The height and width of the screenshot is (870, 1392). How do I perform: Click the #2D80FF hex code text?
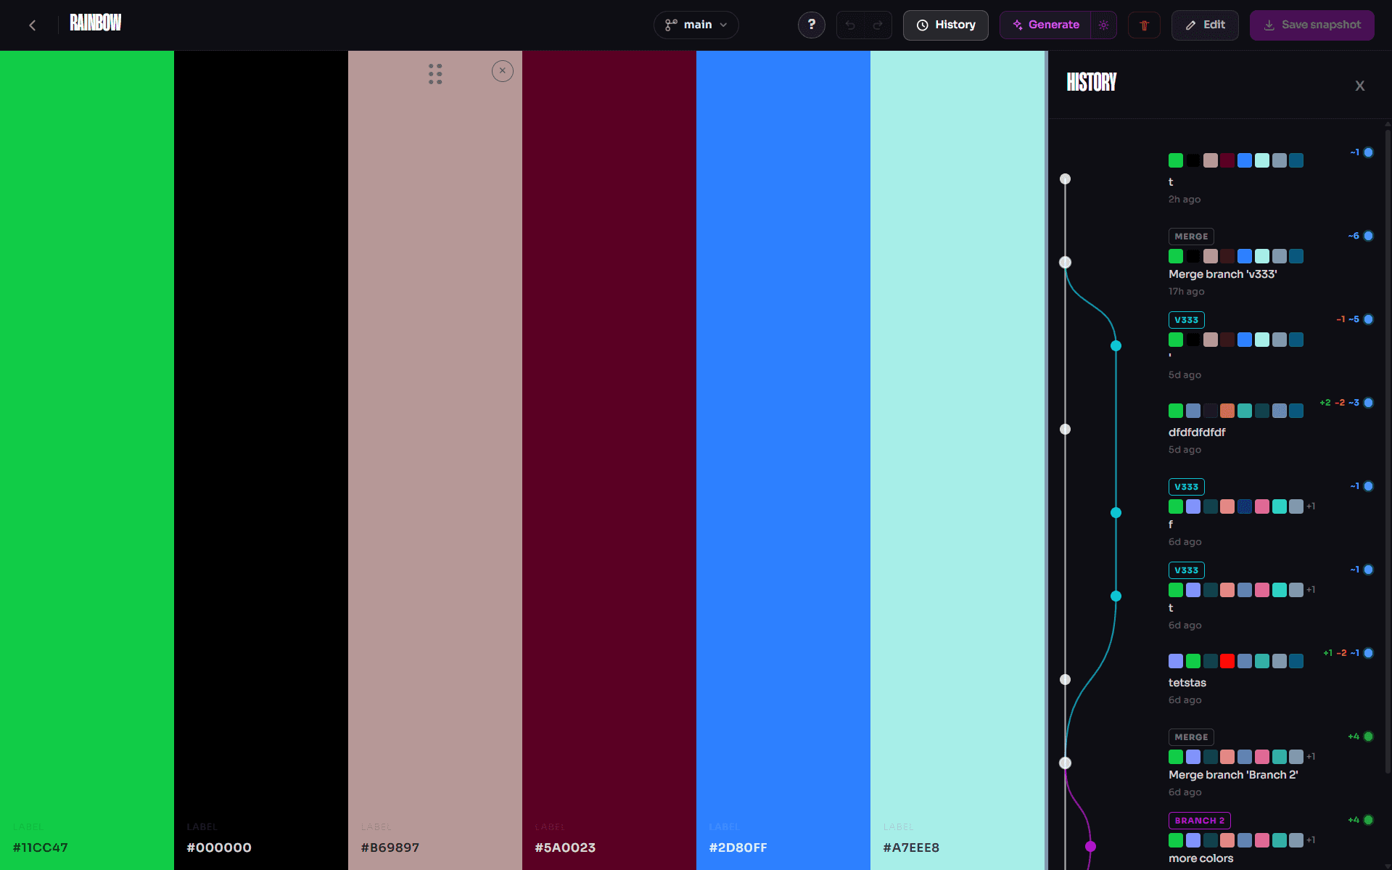(738, 848)
